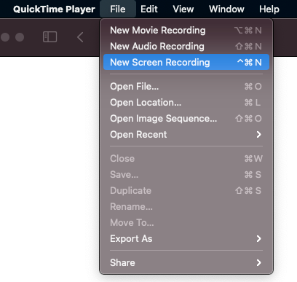Open the Help menu
Viewport: 297px width, 282px height.
(269, 9)
